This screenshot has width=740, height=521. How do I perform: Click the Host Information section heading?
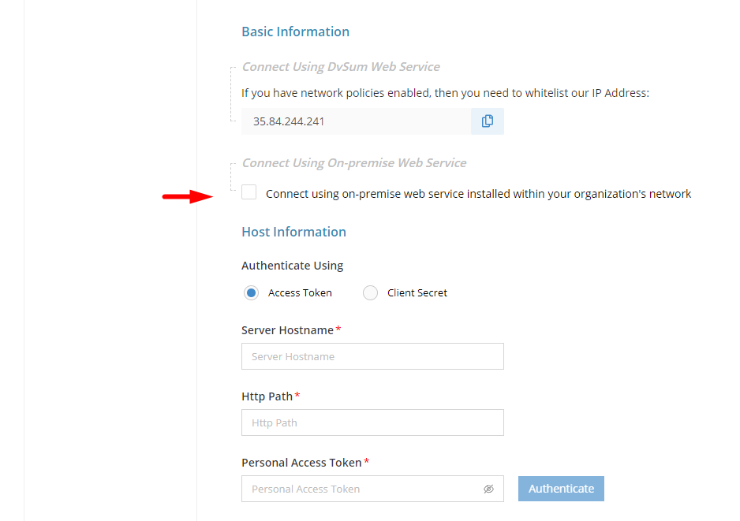293,232
